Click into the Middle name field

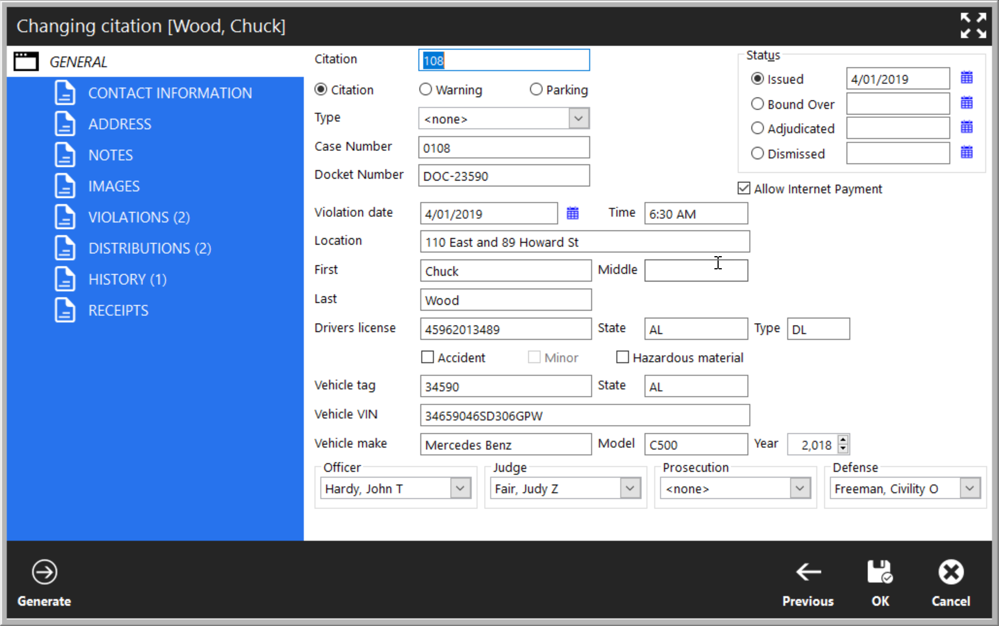696,271
